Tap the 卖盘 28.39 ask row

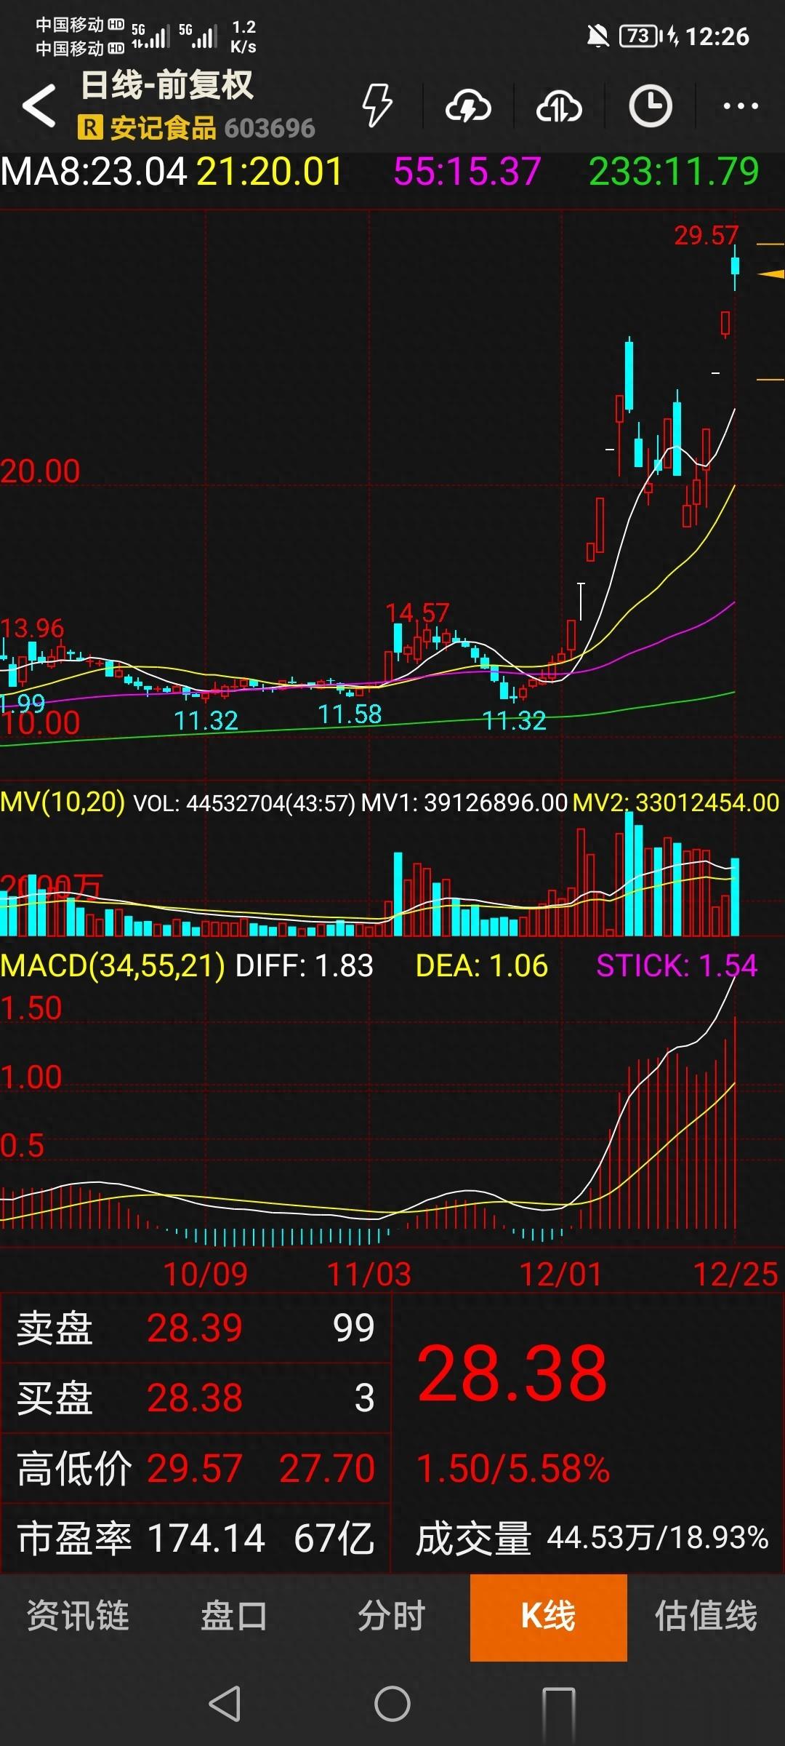coord(196,1328)
